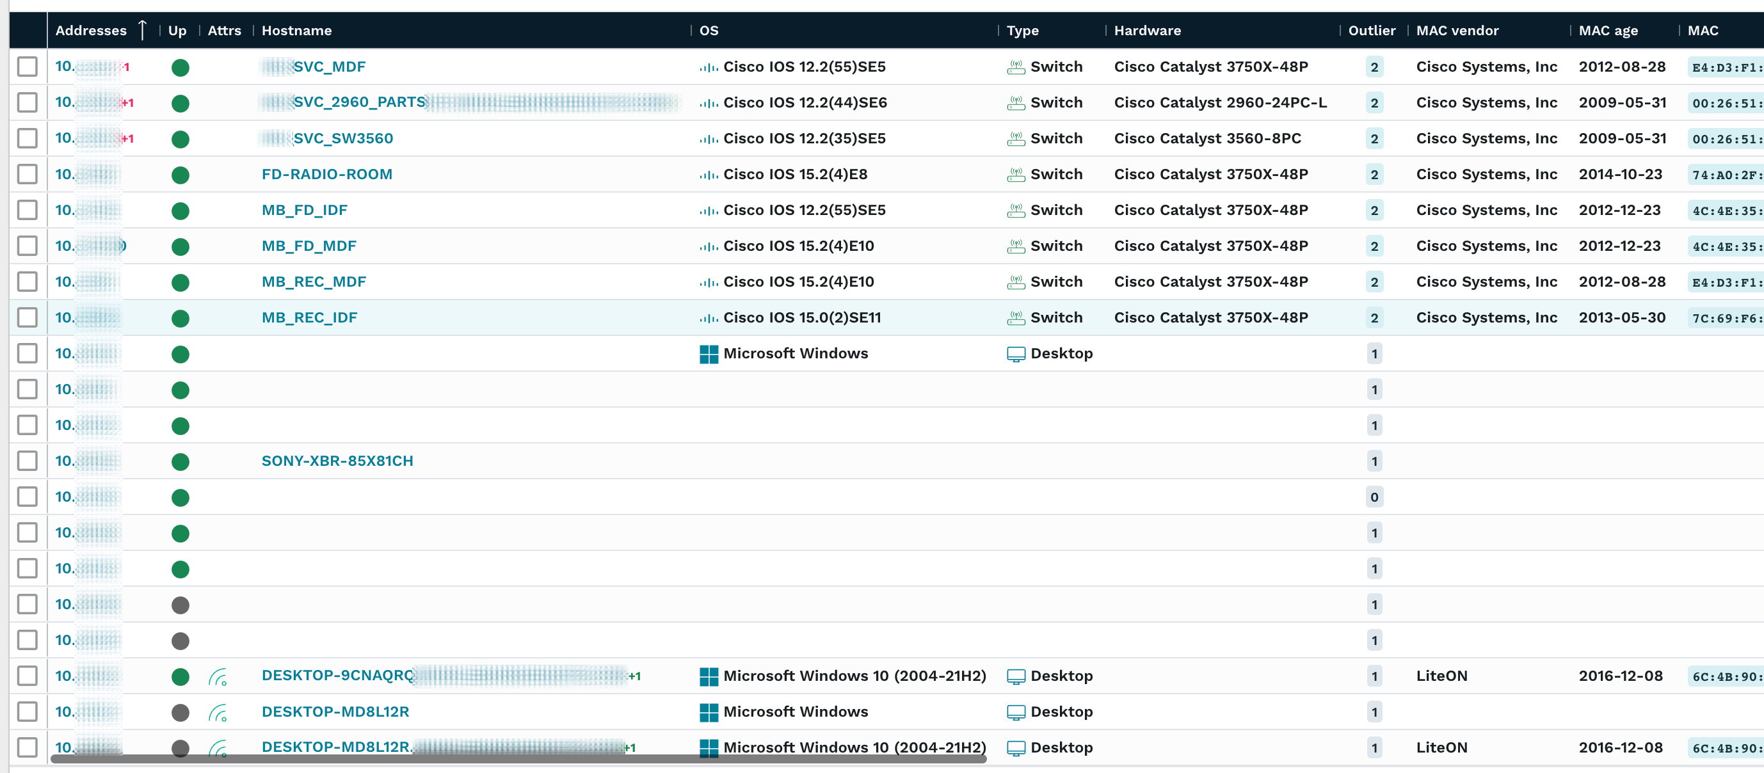
Task: Sort table by OS column header
Action: [x=709, y=31]
